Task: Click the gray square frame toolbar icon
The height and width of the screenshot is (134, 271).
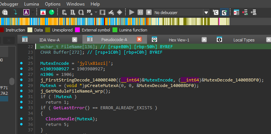Action: (x=102, y=13)
